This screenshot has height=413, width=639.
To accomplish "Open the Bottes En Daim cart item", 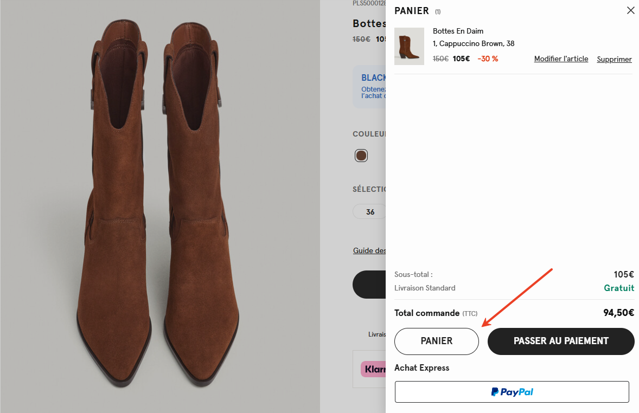I will pos(458,31).
